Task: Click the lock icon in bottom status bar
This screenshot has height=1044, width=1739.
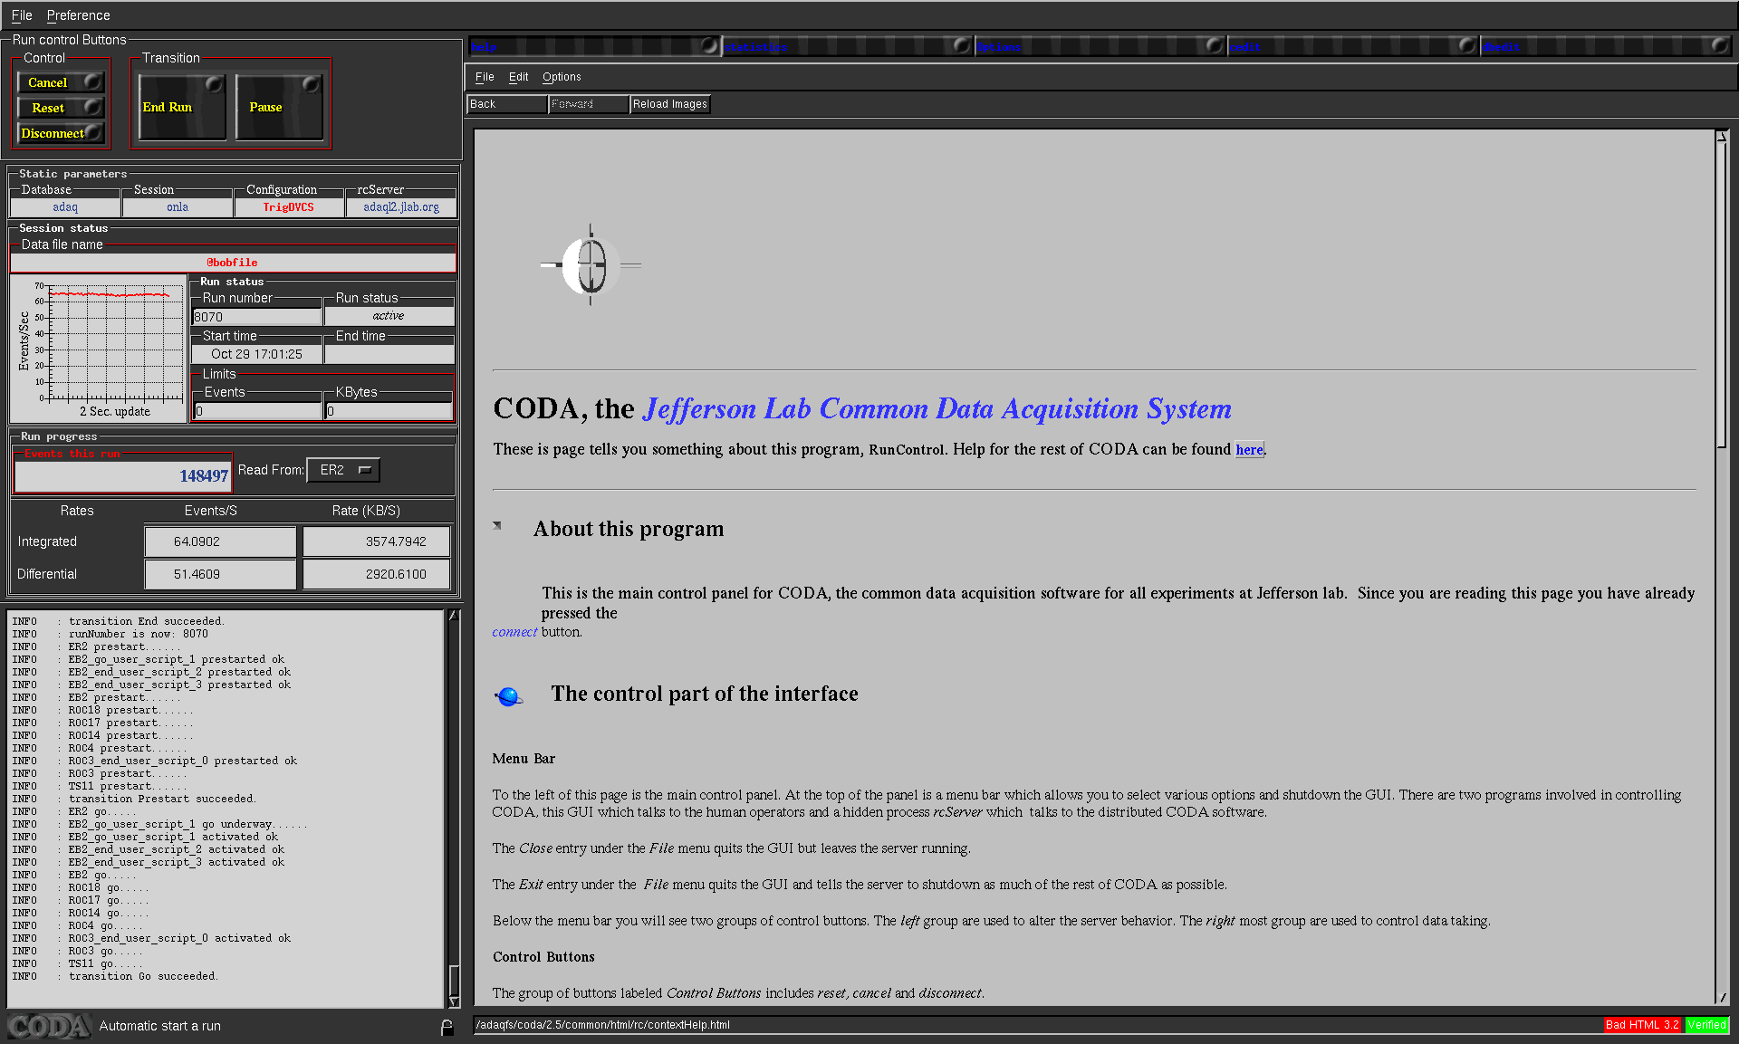Action: click(x=447, y=1027)
